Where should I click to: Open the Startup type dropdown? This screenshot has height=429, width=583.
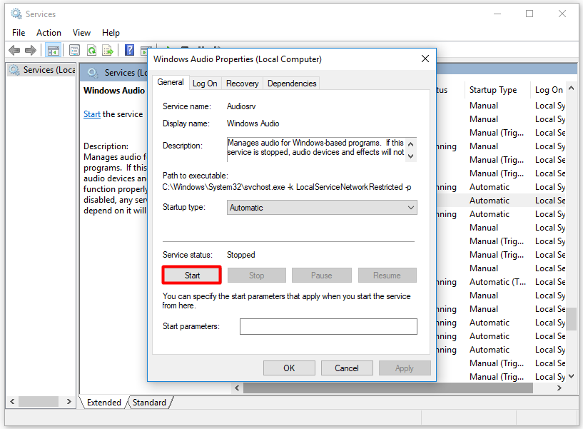point(322,208)
